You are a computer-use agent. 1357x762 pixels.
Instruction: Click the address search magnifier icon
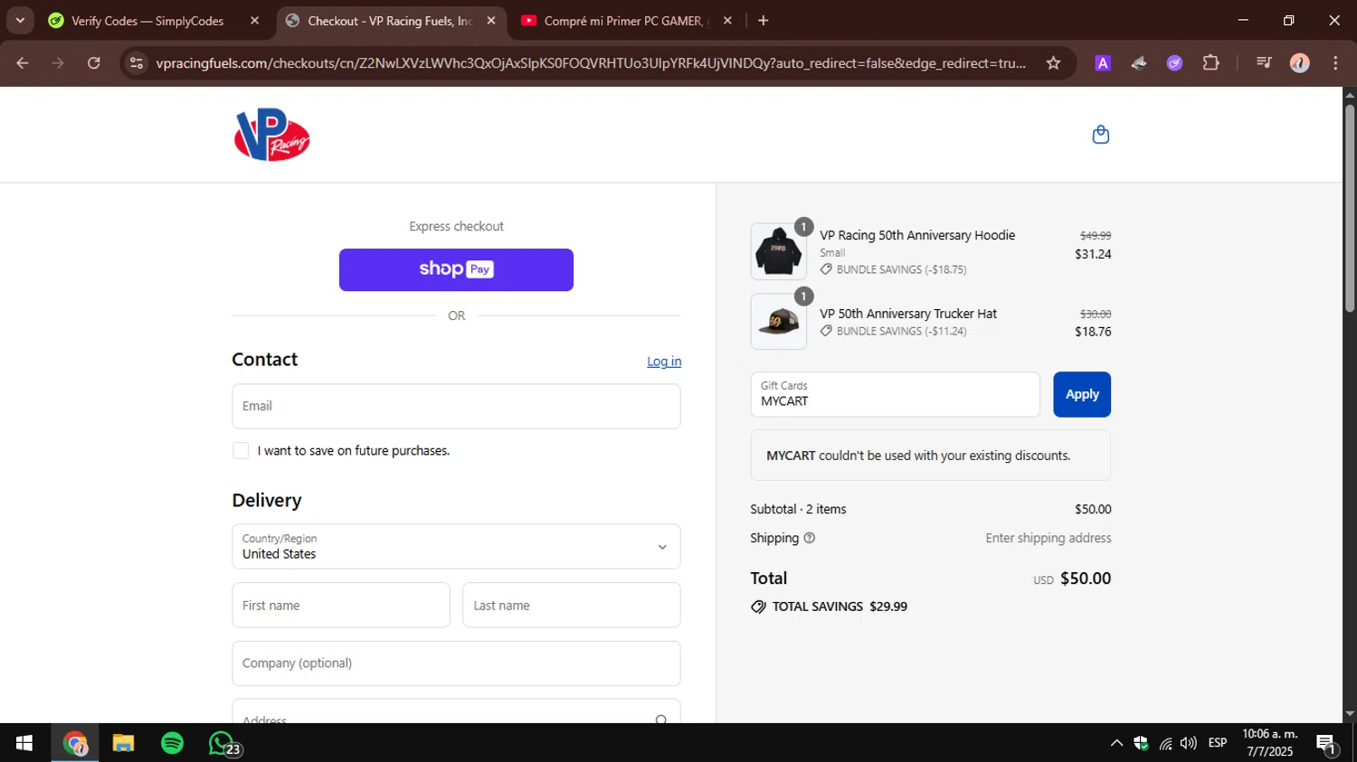pos(661,720)
